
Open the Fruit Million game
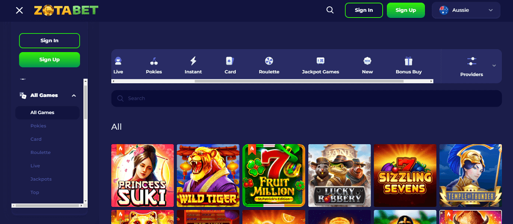point(274,175)
